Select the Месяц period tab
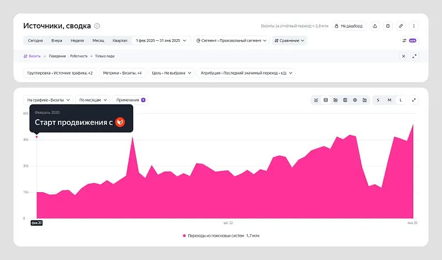 [98, 40]
